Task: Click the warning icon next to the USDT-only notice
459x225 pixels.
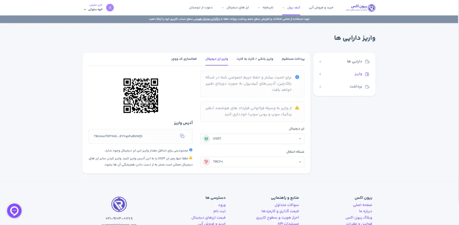Action: (191, 158)
